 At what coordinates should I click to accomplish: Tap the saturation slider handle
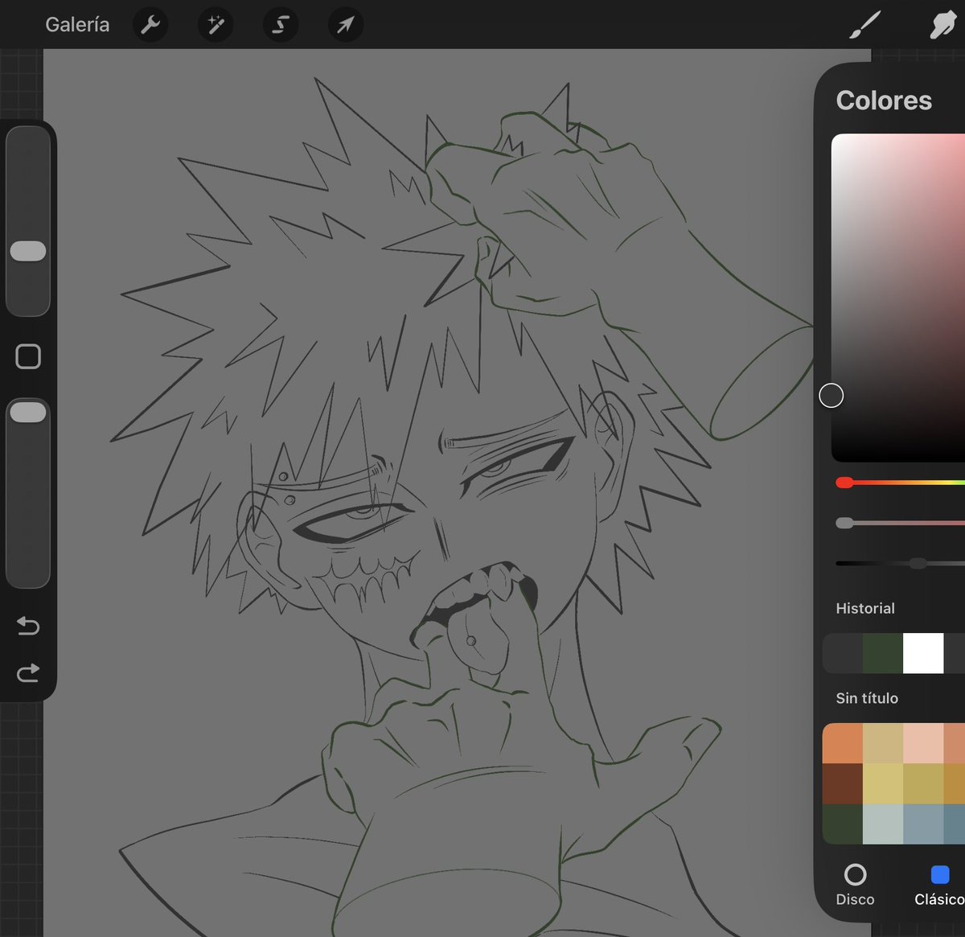point(843,523)
